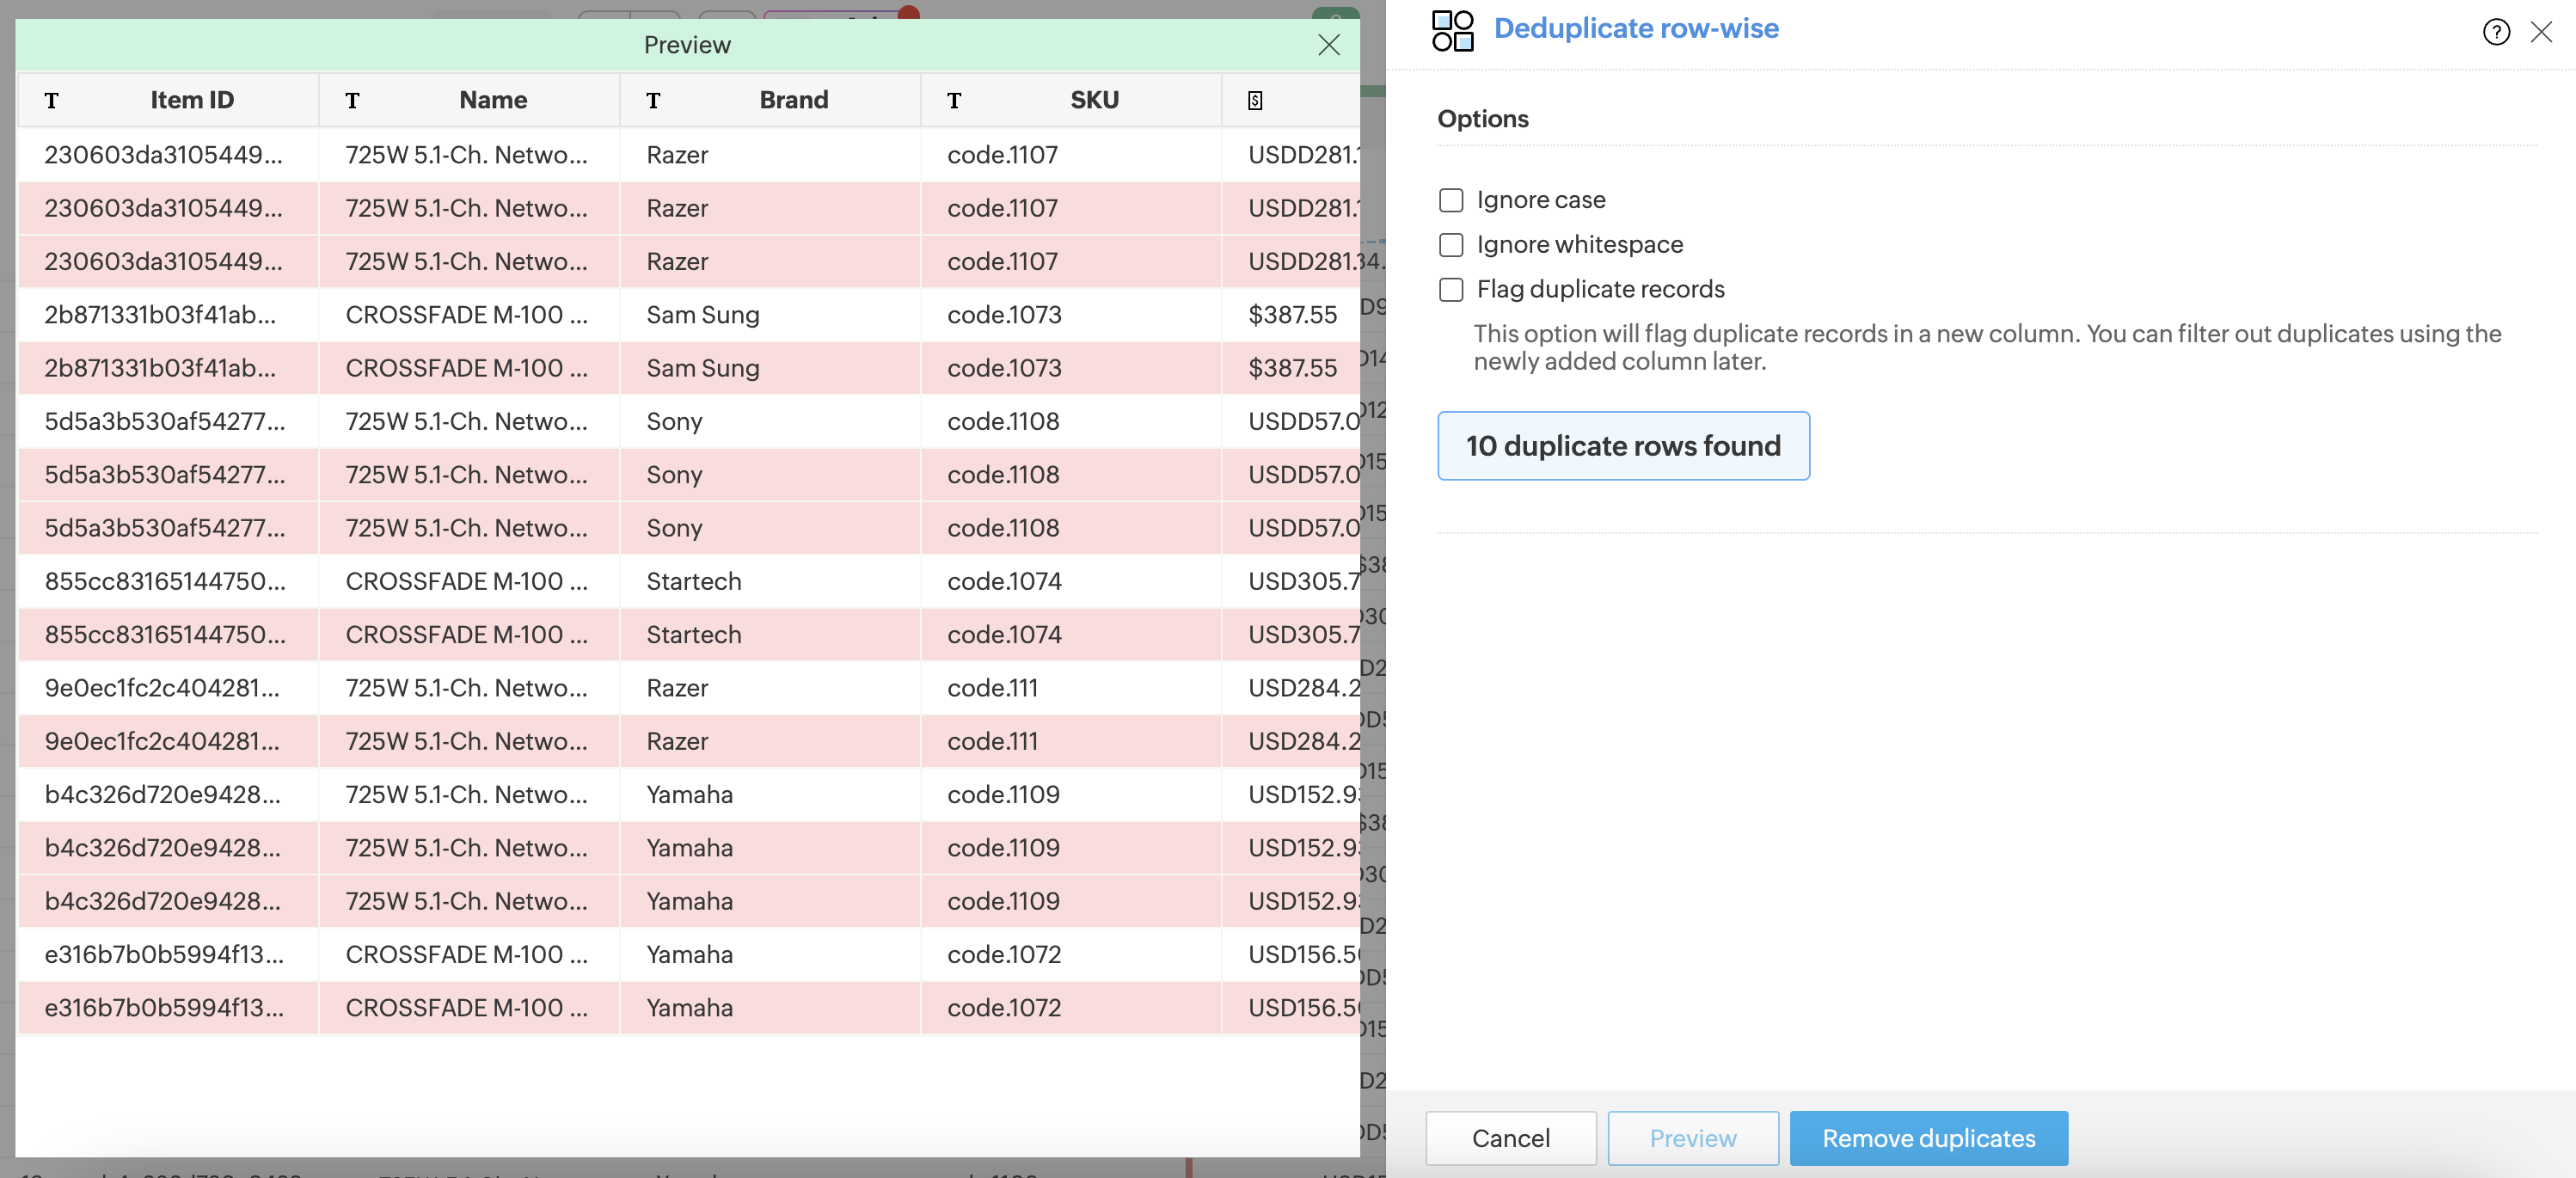Enable the Ignore whitespace checkbox

(x=1451, y=245)
